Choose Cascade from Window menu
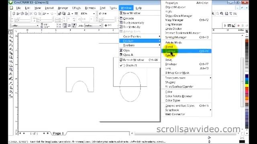Screen dimensions: 257x144 [140, 18]
